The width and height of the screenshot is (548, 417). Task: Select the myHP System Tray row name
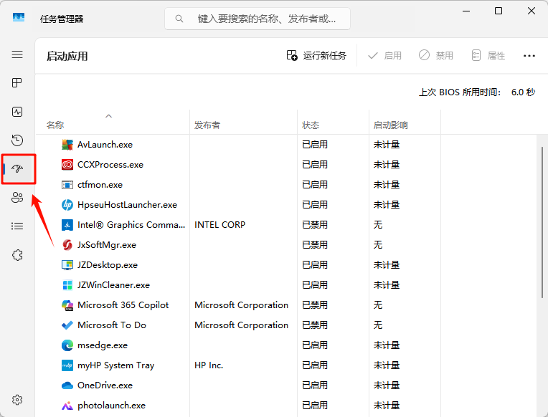pos(115,365)
